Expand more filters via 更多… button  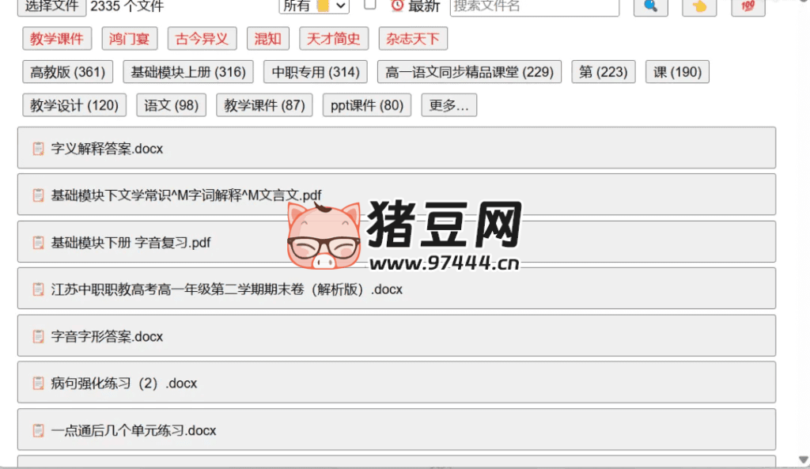[x=449, y=104]
